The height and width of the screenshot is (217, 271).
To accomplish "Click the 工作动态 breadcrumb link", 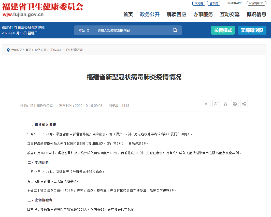I will coord(56,50).
